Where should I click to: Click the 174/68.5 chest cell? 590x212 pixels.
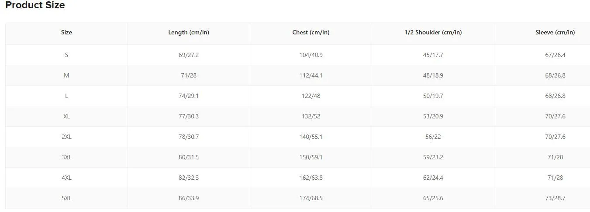click(311, 198)
